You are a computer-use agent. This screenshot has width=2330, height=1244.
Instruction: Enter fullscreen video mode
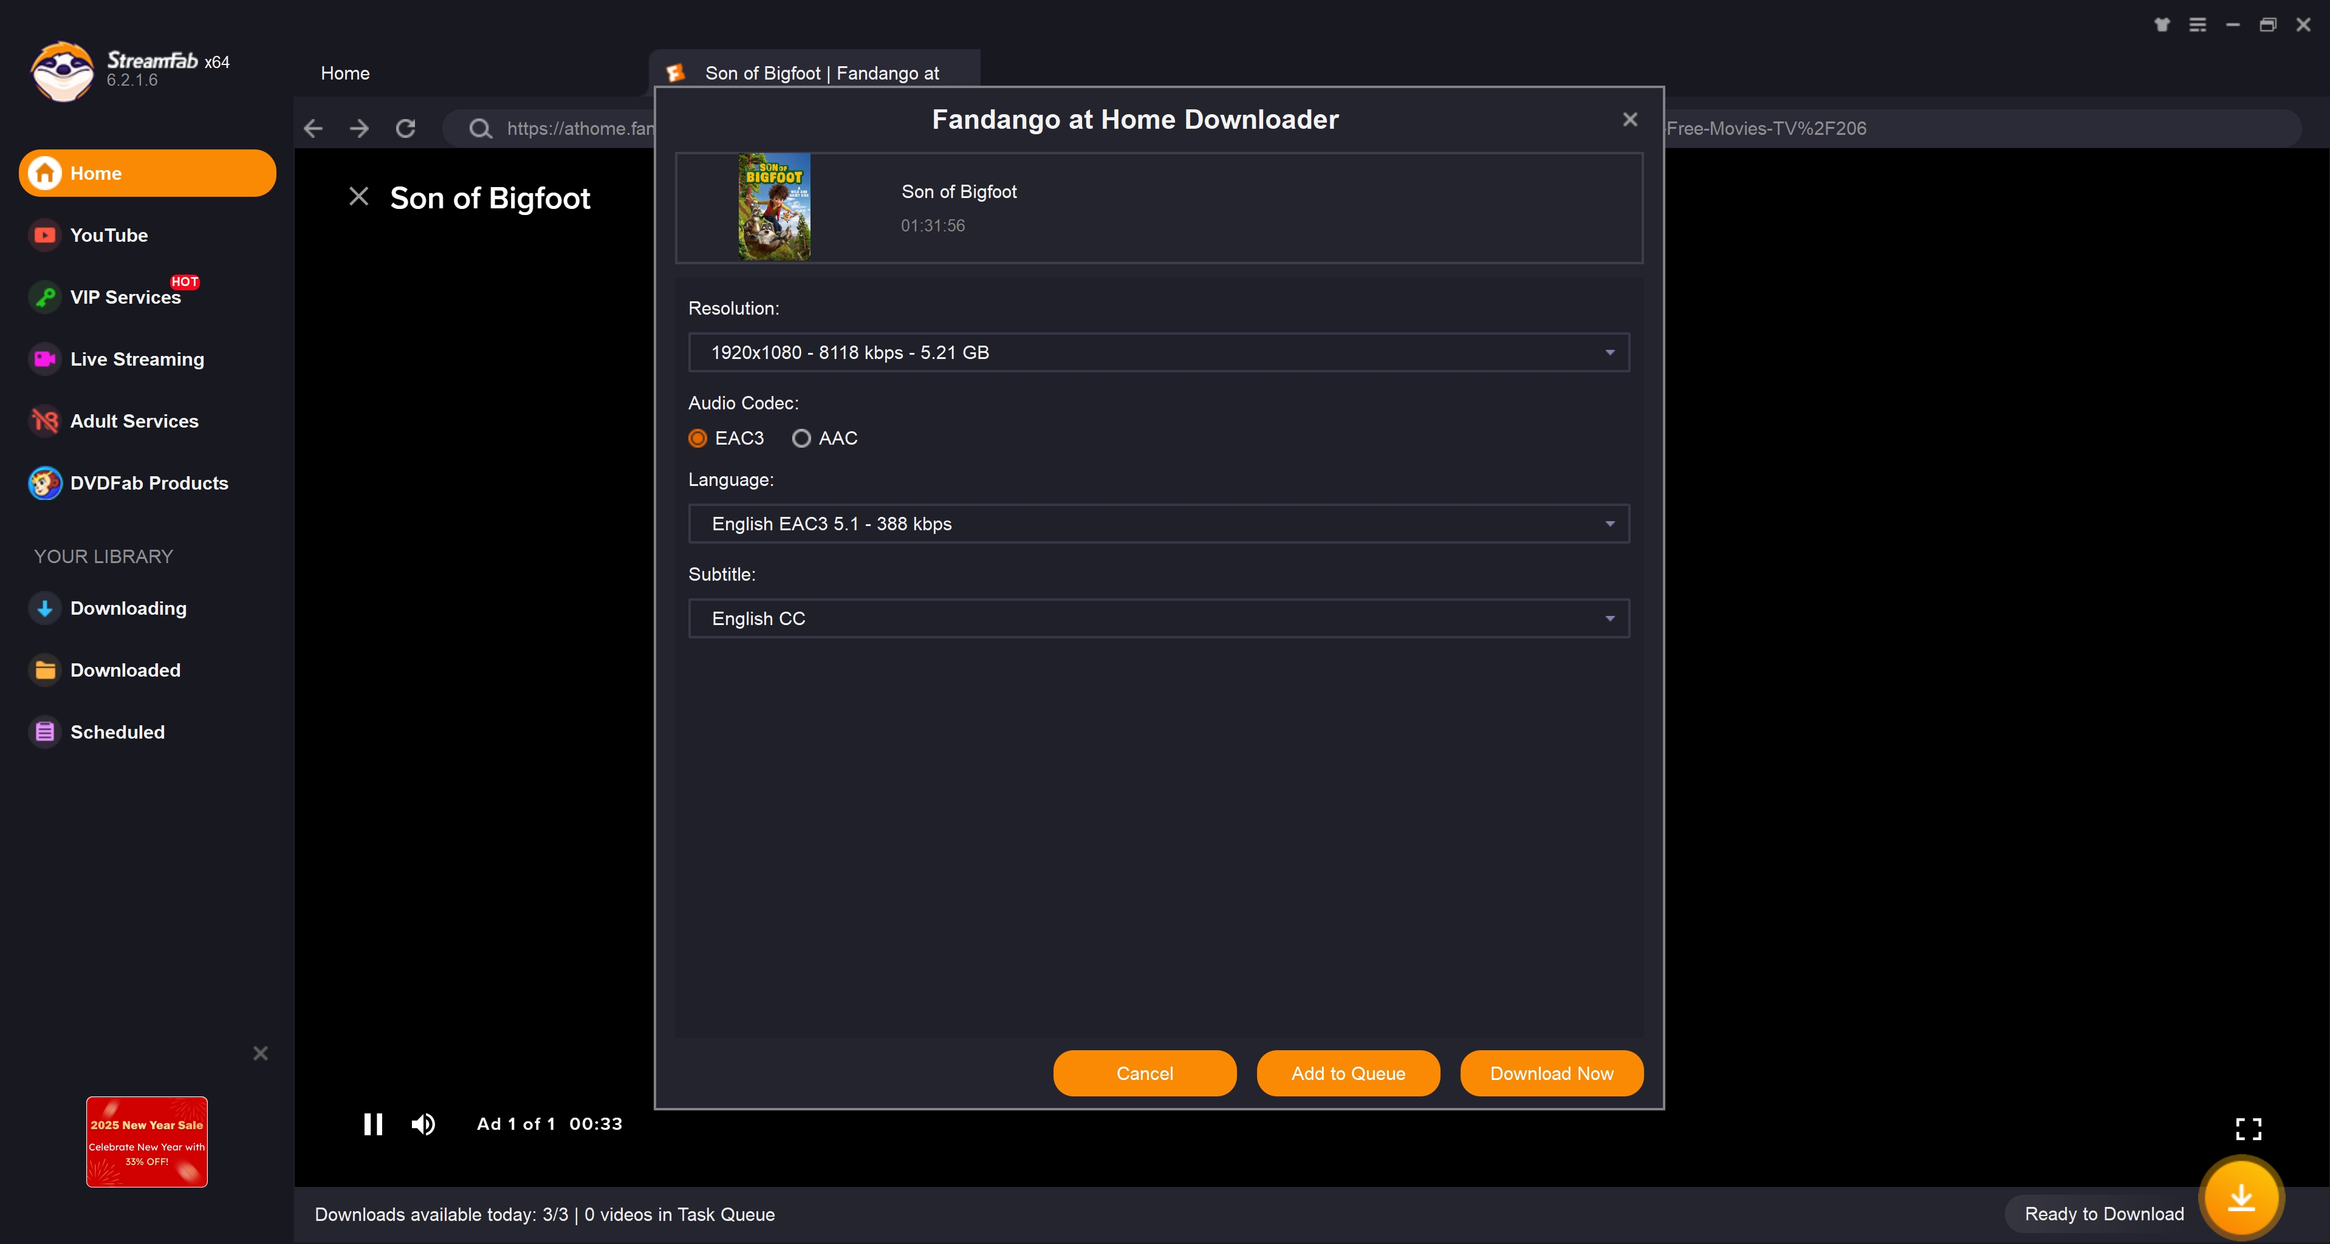point(2248,1128)
